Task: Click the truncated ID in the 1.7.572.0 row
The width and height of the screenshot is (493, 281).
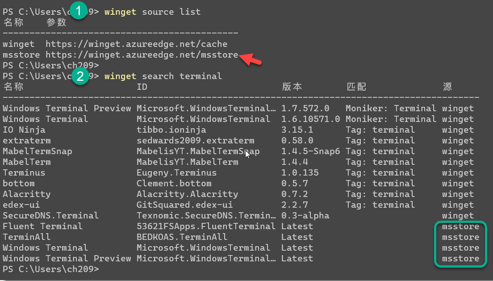Action: pos(206,108)
